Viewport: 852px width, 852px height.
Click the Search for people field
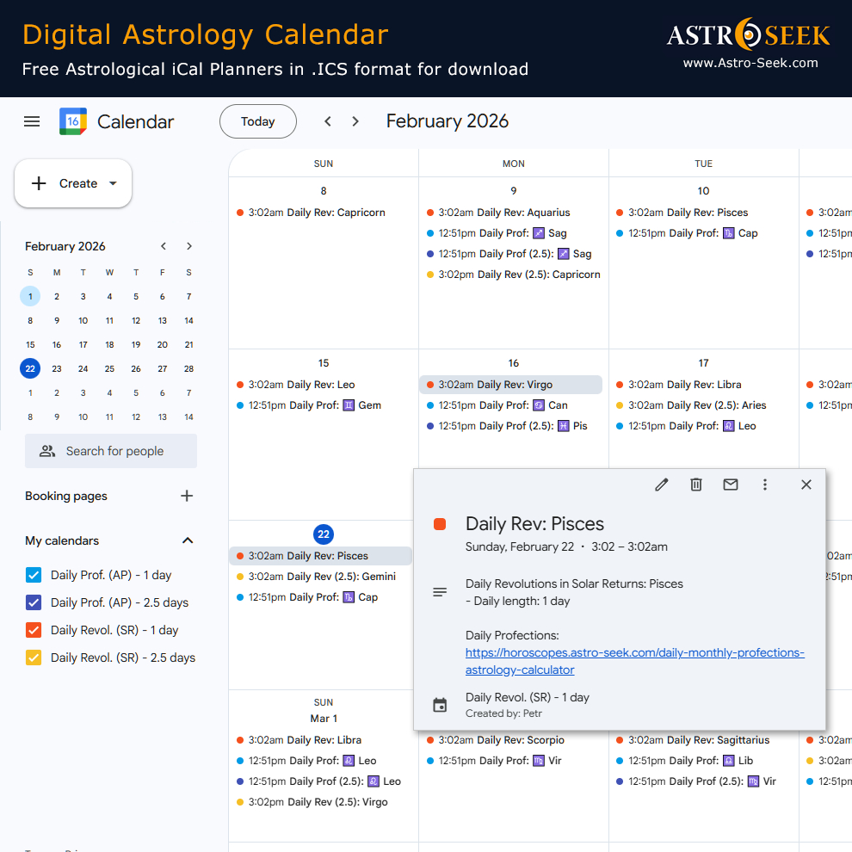[112, 451]
